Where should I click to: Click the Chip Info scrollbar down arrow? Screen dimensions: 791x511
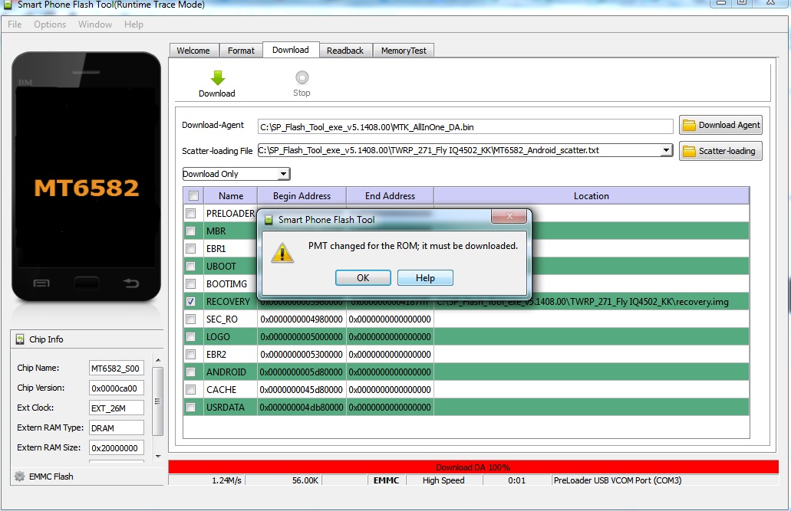click(x=158, y=456)
